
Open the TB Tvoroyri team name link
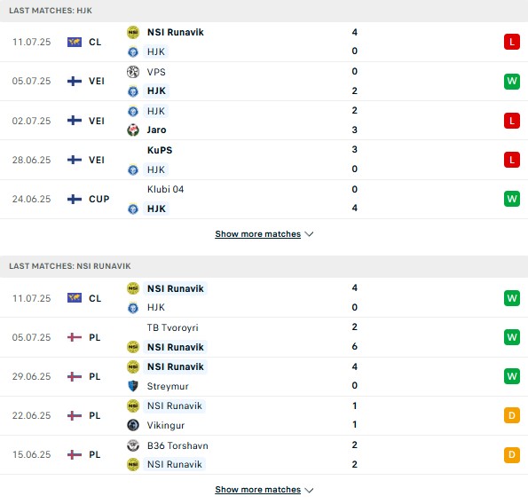point(173,327)
